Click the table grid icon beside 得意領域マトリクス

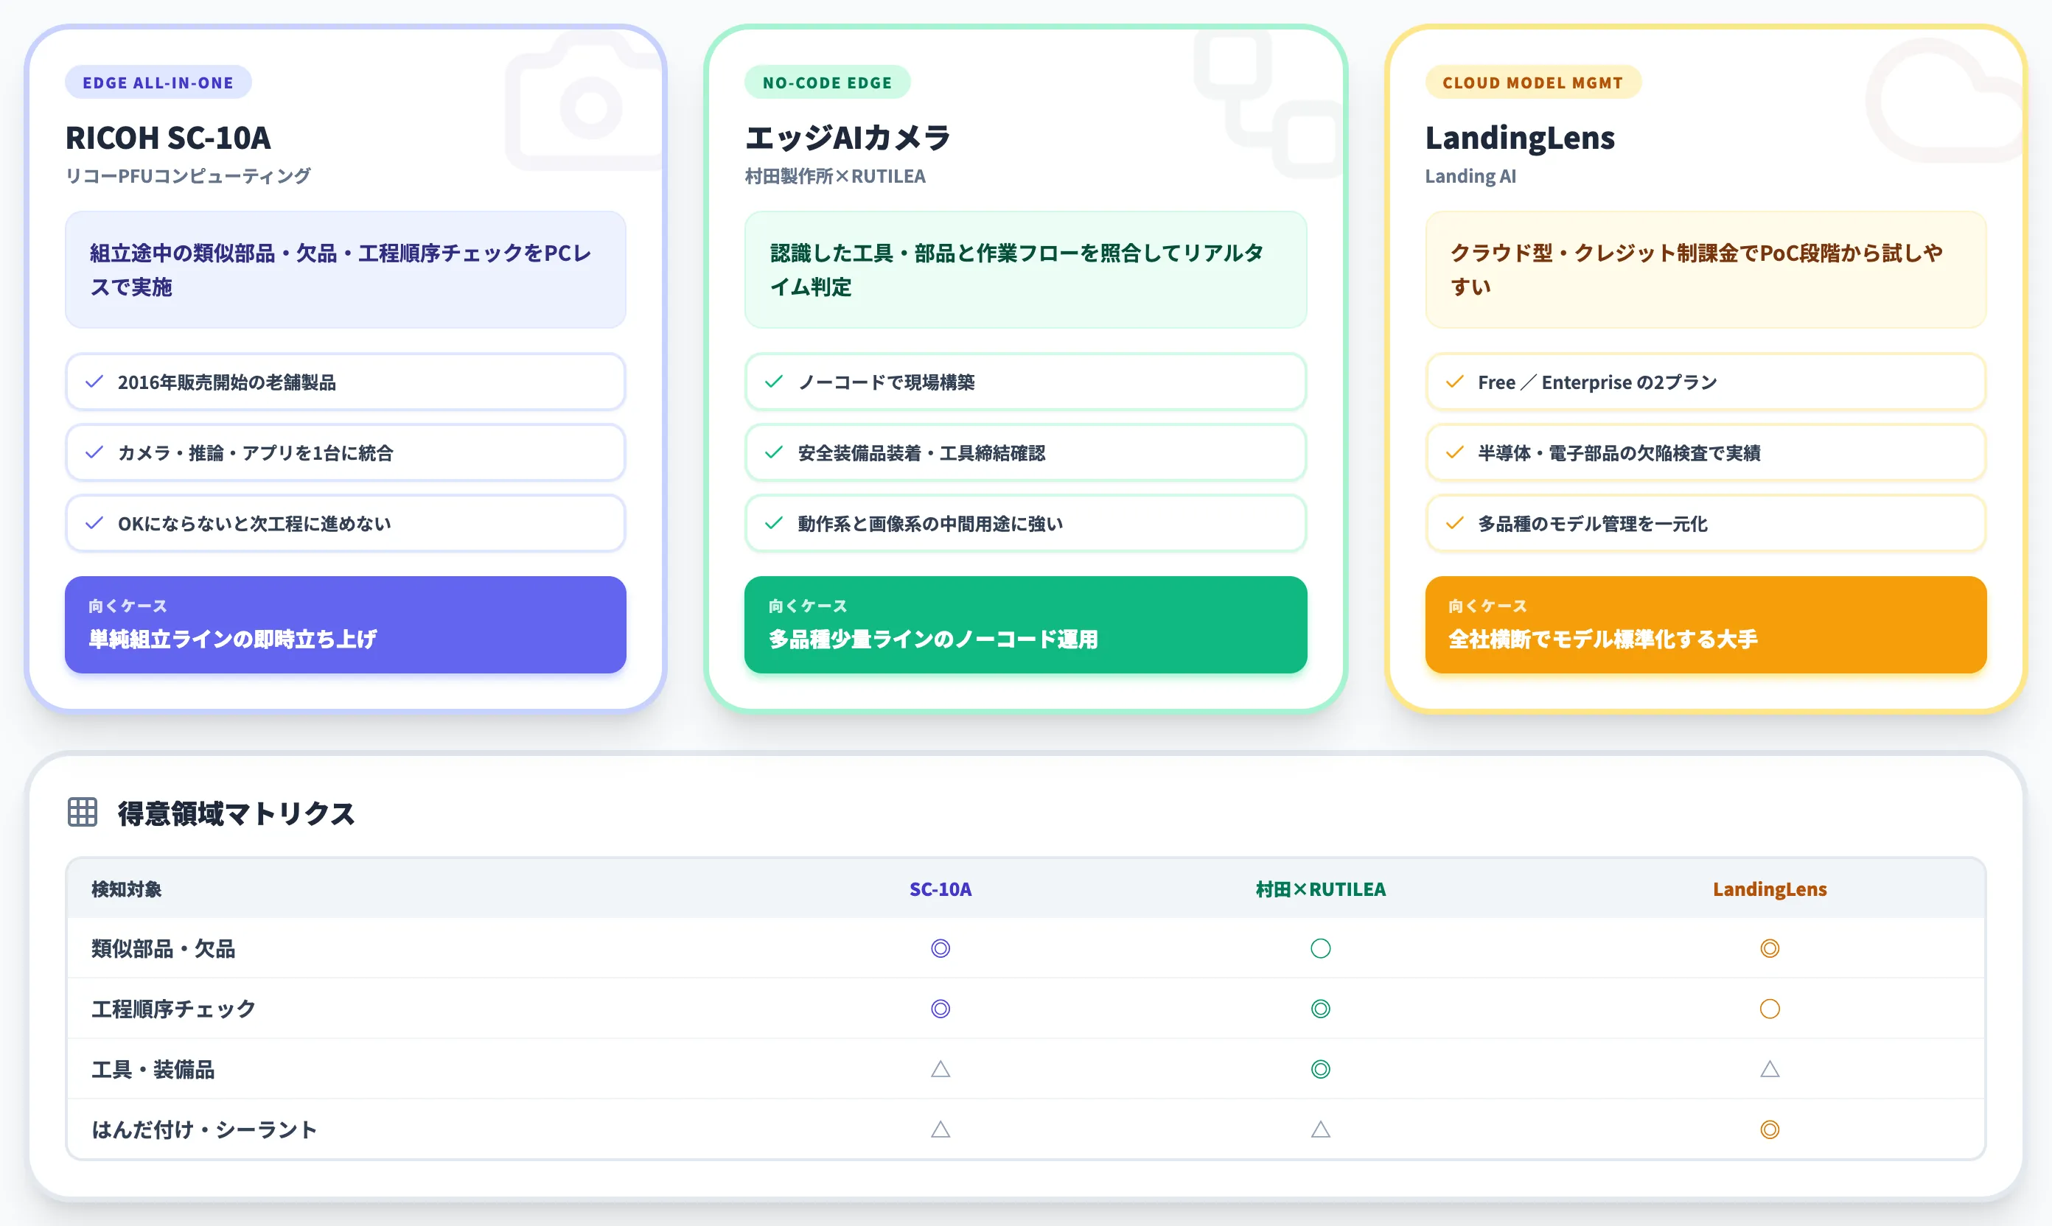tap(83, 812)
